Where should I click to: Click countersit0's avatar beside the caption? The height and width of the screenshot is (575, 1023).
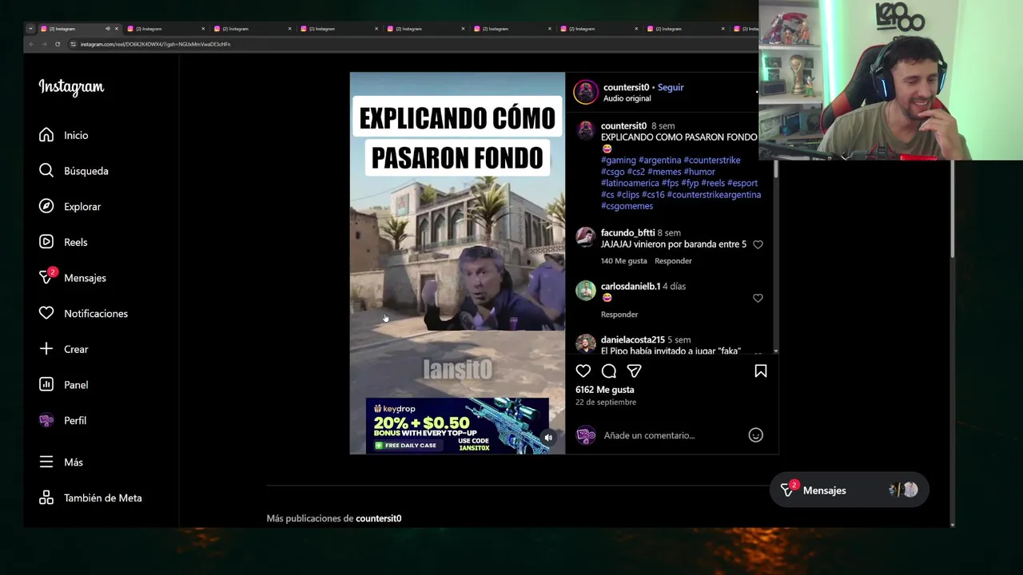[x=586, y=130]
